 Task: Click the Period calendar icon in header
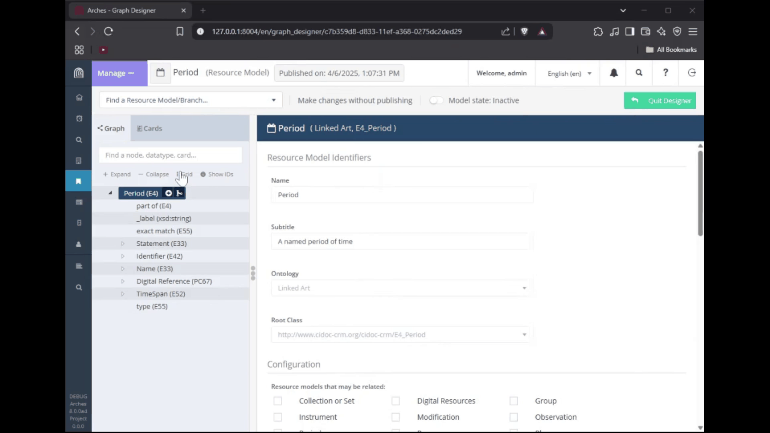click(x=160, y=73)
